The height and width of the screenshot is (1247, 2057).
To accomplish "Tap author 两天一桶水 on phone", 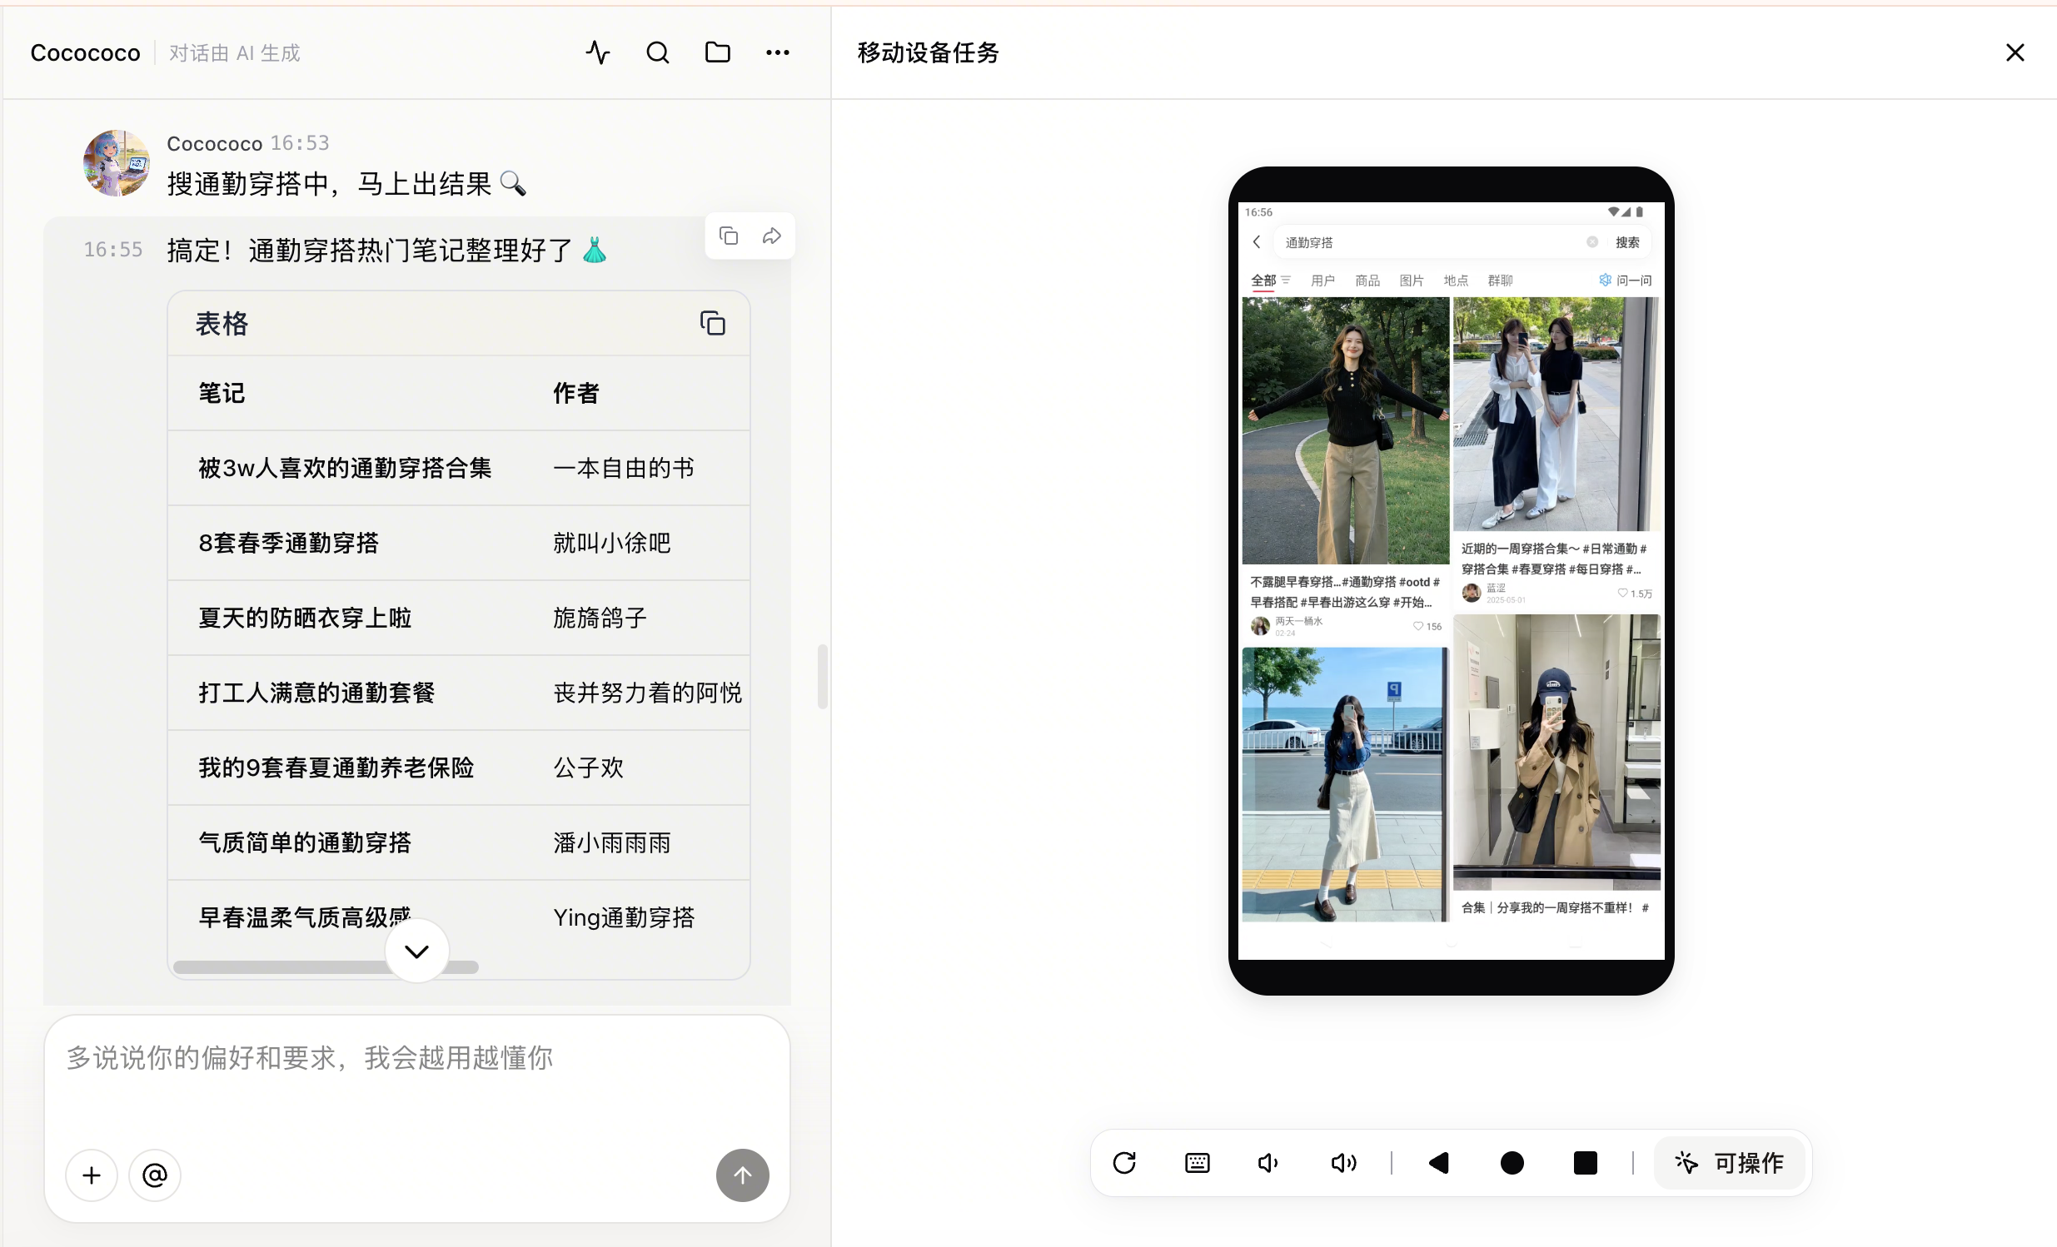I will coord(1298,621).
